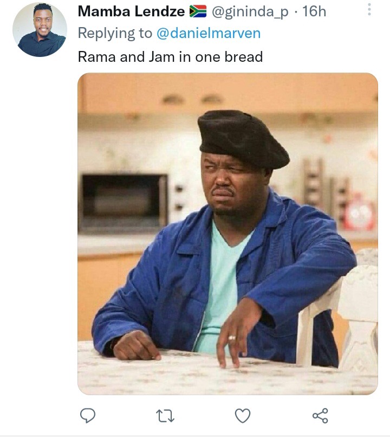Image resolution: width=390 pixels, height=438 pixels.
Task: Click the South African flag emoji
Action: click(198, 11)
